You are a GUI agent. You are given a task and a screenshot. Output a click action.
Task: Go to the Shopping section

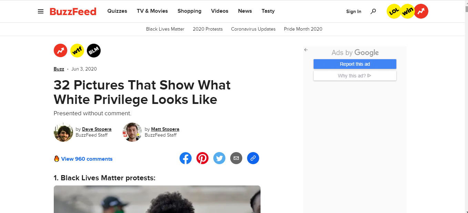189,11
